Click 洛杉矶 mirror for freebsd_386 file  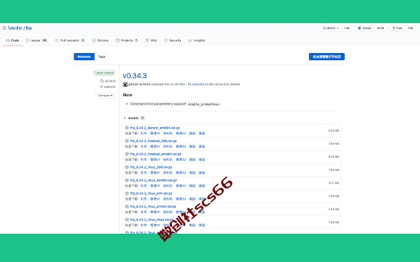coord(168,147)
